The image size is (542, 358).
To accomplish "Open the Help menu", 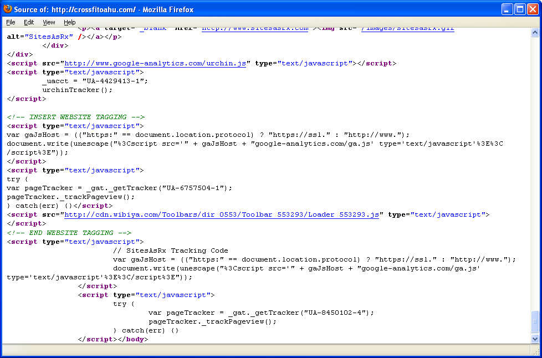I will (x=69, y=22).
